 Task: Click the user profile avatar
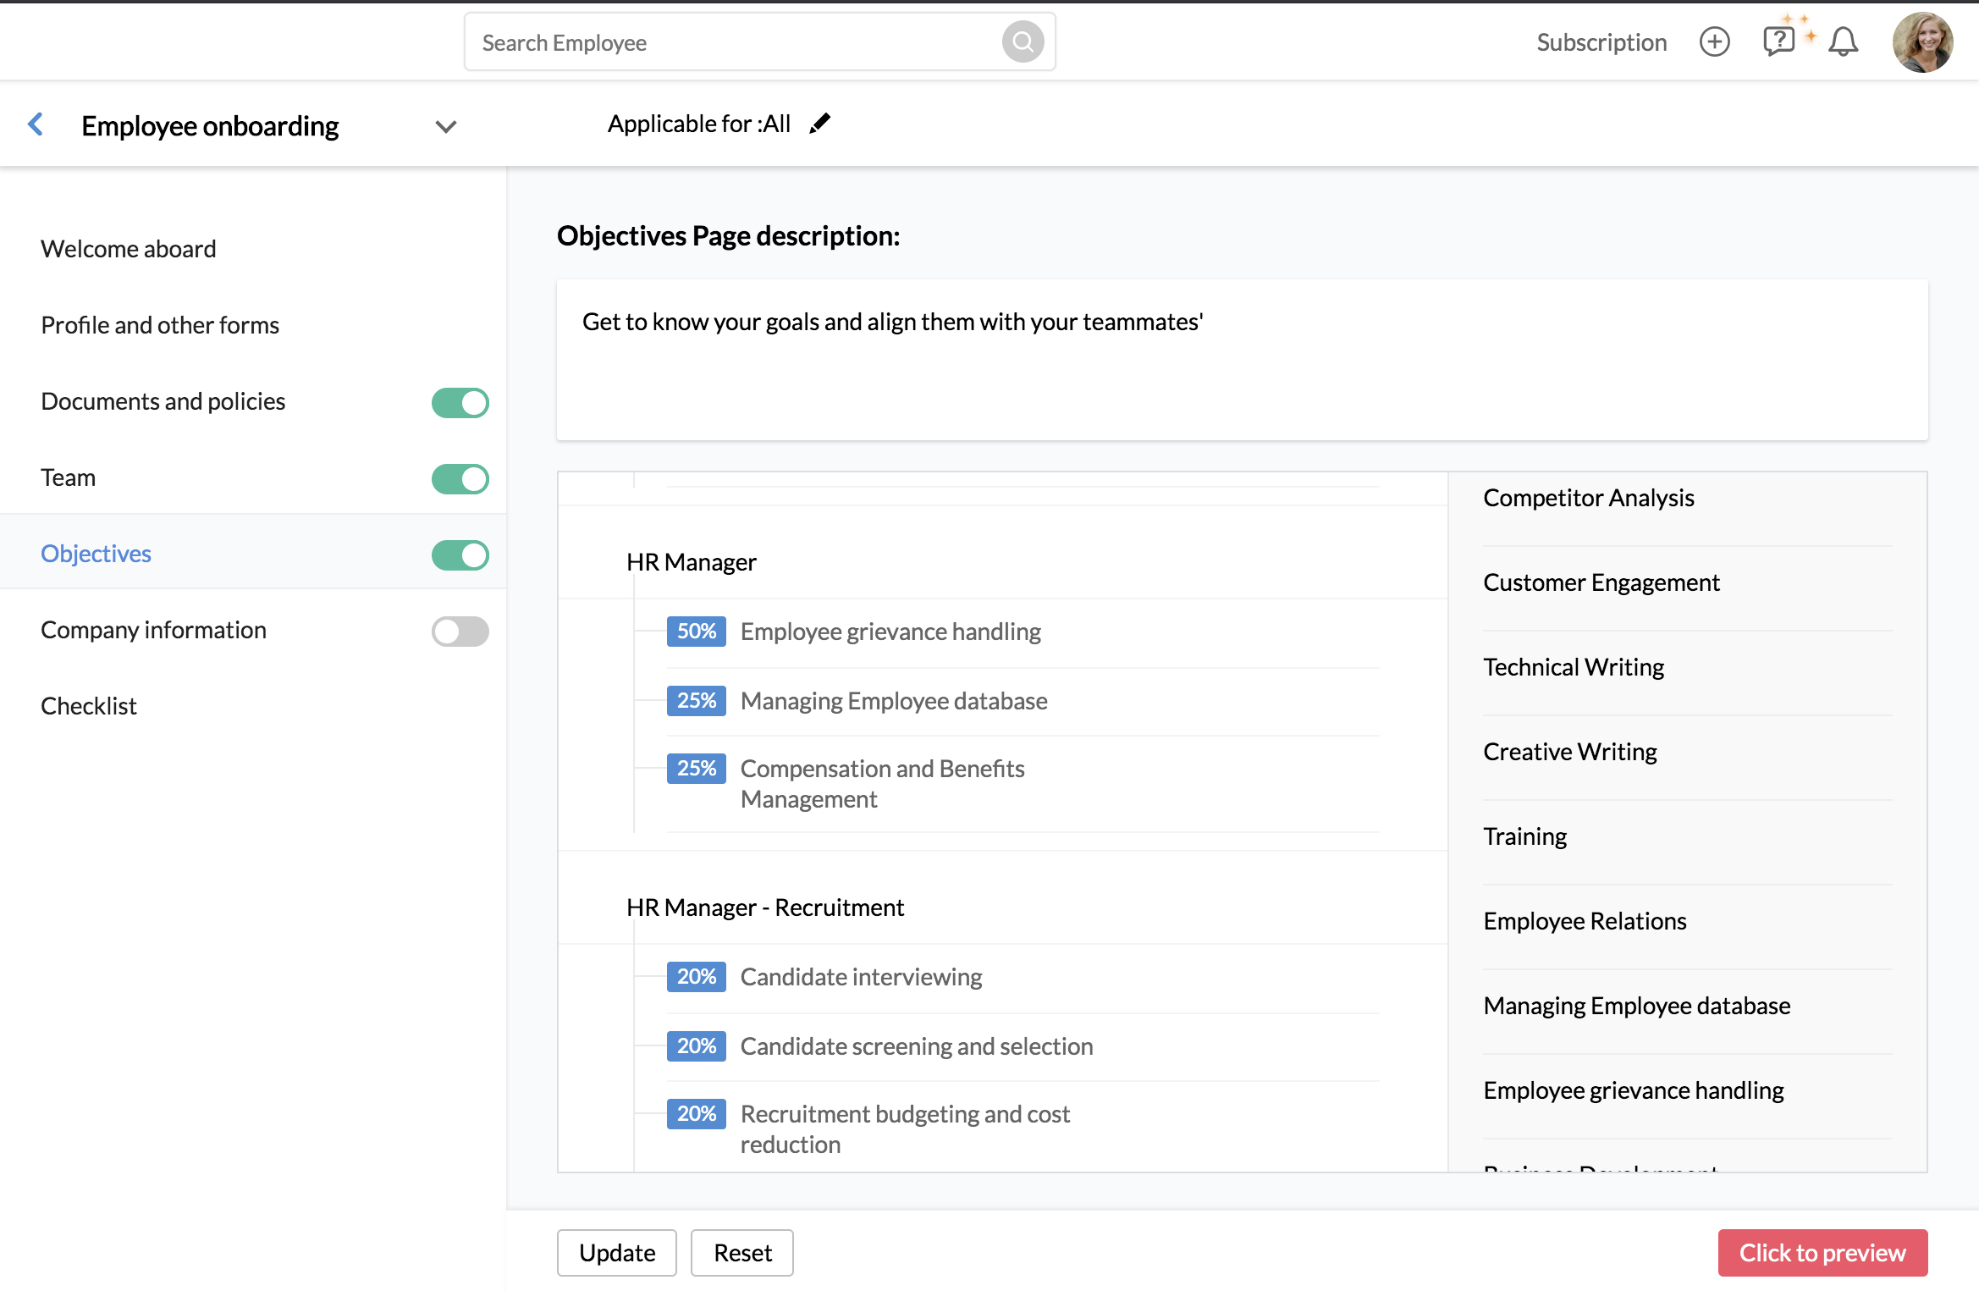tap(1922, 41)
